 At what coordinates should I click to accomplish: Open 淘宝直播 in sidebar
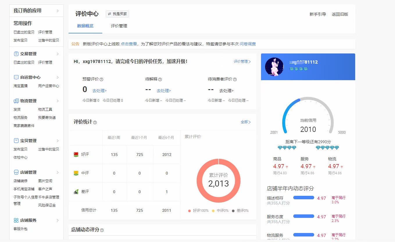pos(20,86)
